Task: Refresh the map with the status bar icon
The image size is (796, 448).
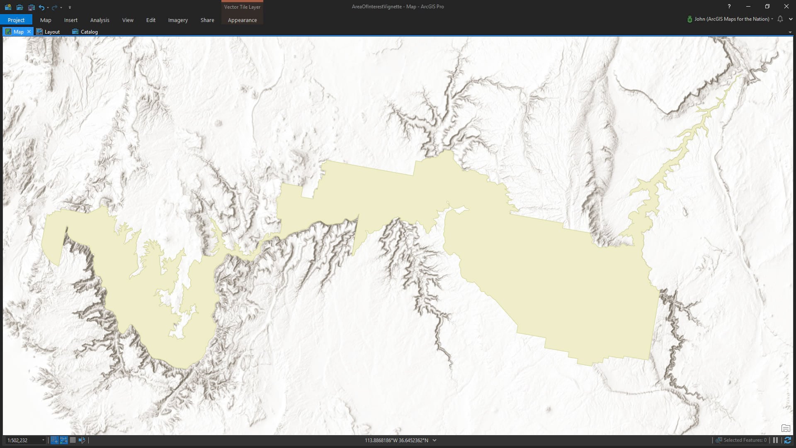Action: click(788, 440)
